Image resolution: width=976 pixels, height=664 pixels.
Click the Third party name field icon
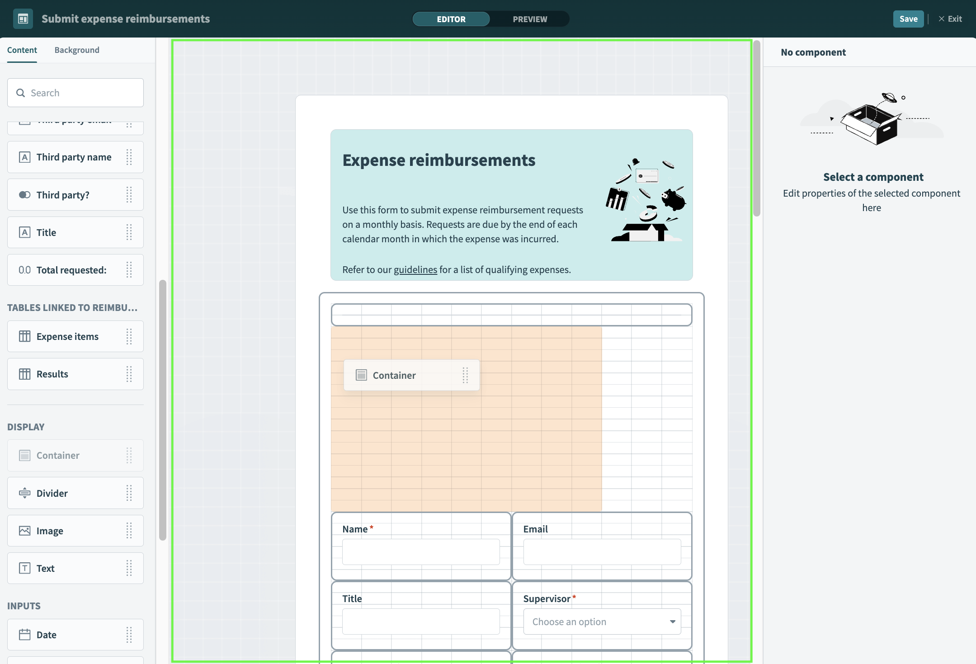point(25,157)
